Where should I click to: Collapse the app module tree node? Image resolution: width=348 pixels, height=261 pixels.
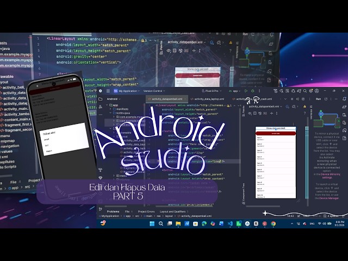coord(107,105)
